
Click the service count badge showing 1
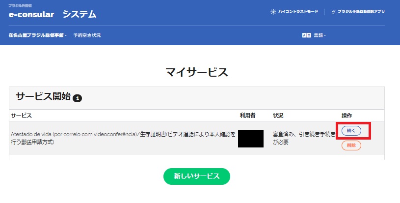coord(78,98)
